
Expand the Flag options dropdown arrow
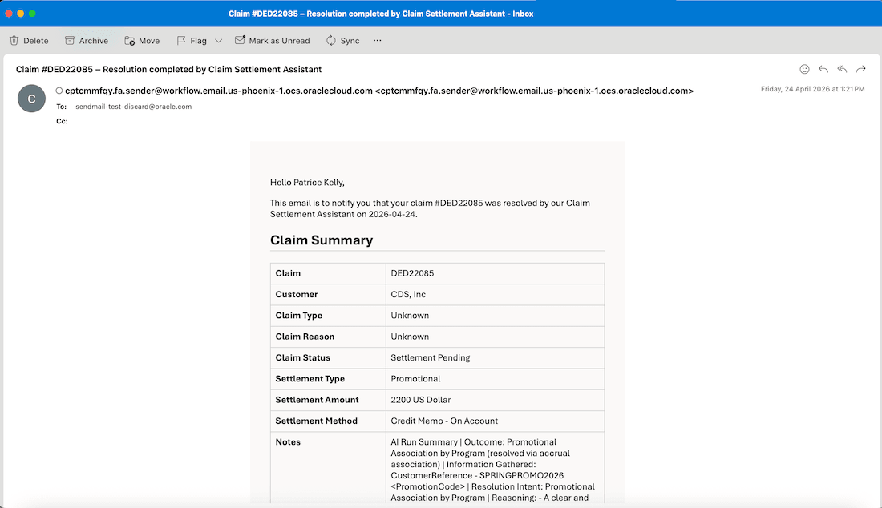pyautogui.click(x=219, y=40)
